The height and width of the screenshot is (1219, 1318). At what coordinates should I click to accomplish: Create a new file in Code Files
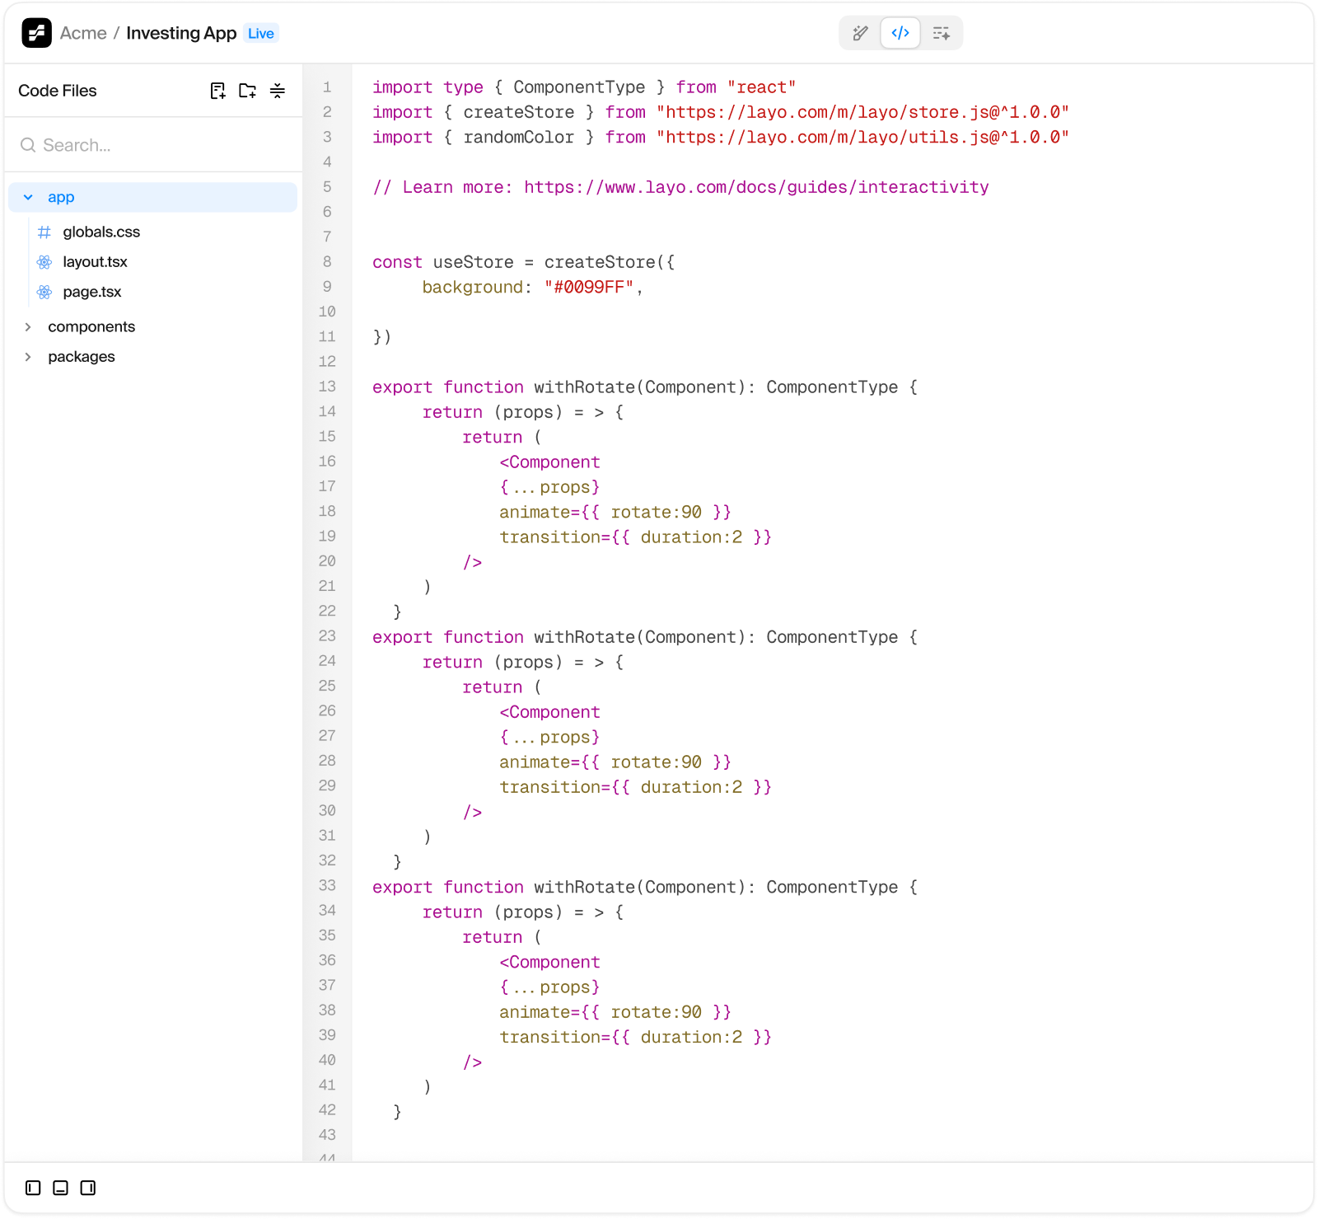[x=217, y=91]
